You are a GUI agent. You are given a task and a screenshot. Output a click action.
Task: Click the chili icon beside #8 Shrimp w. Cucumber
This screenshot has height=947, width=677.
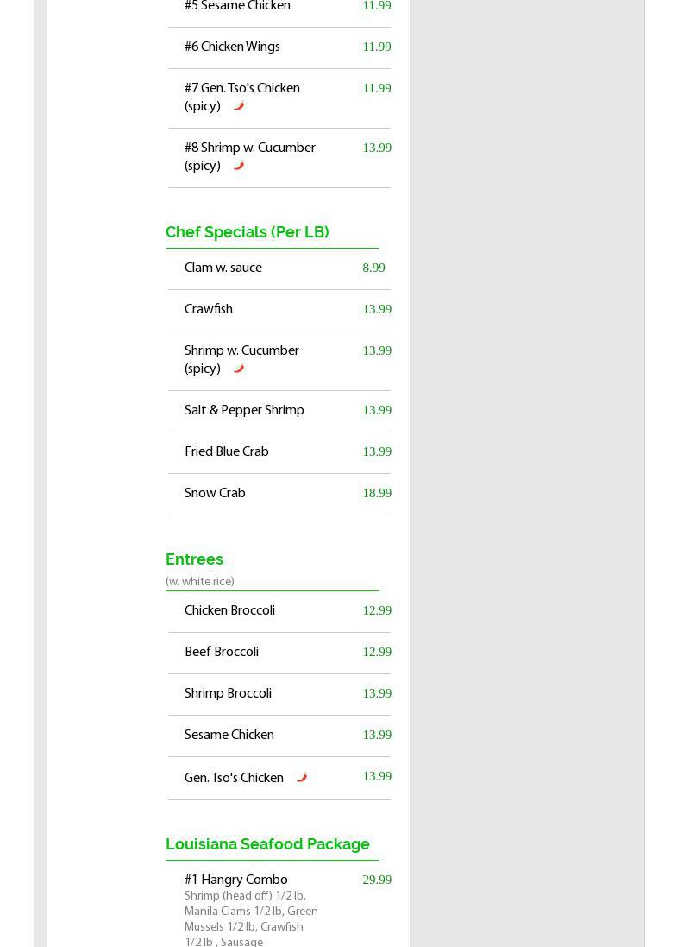(x=239, y=166)
